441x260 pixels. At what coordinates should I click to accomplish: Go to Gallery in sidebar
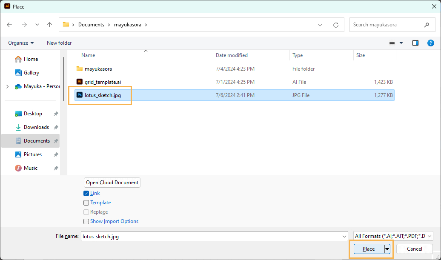31,73
